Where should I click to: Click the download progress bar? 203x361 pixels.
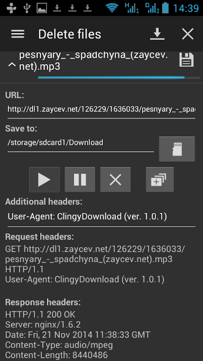coord(119,78)
